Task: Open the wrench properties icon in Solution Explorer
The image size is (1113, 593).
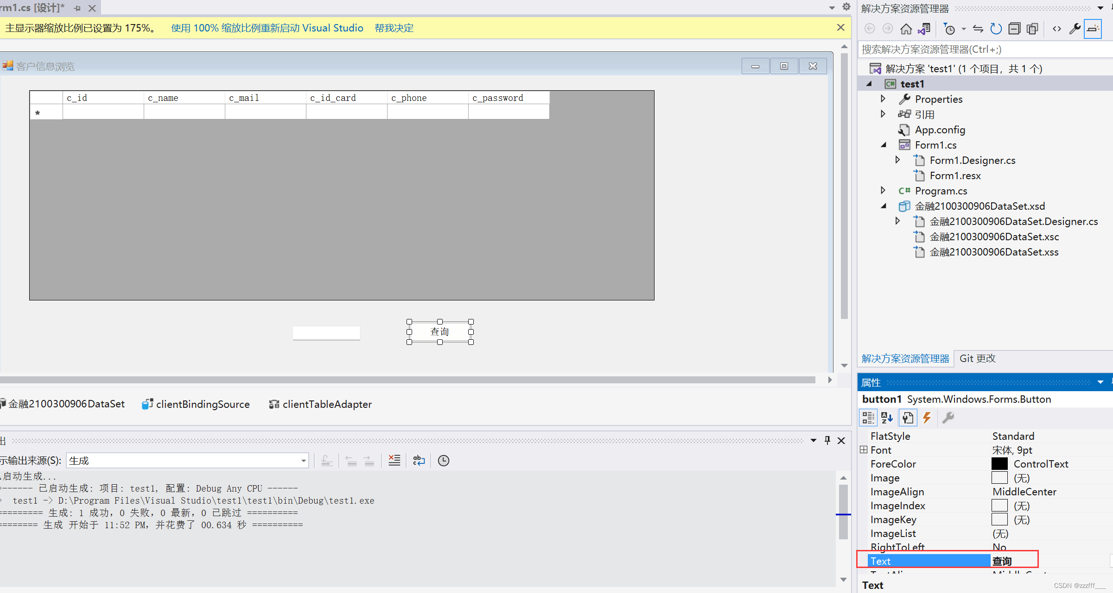Action: pos(1075,29)
